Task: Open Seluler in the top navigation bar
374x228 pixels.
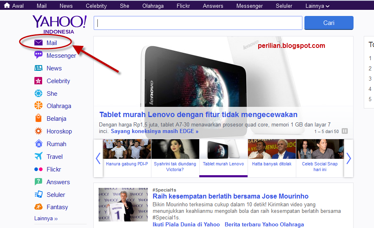Action: point(284,6)
